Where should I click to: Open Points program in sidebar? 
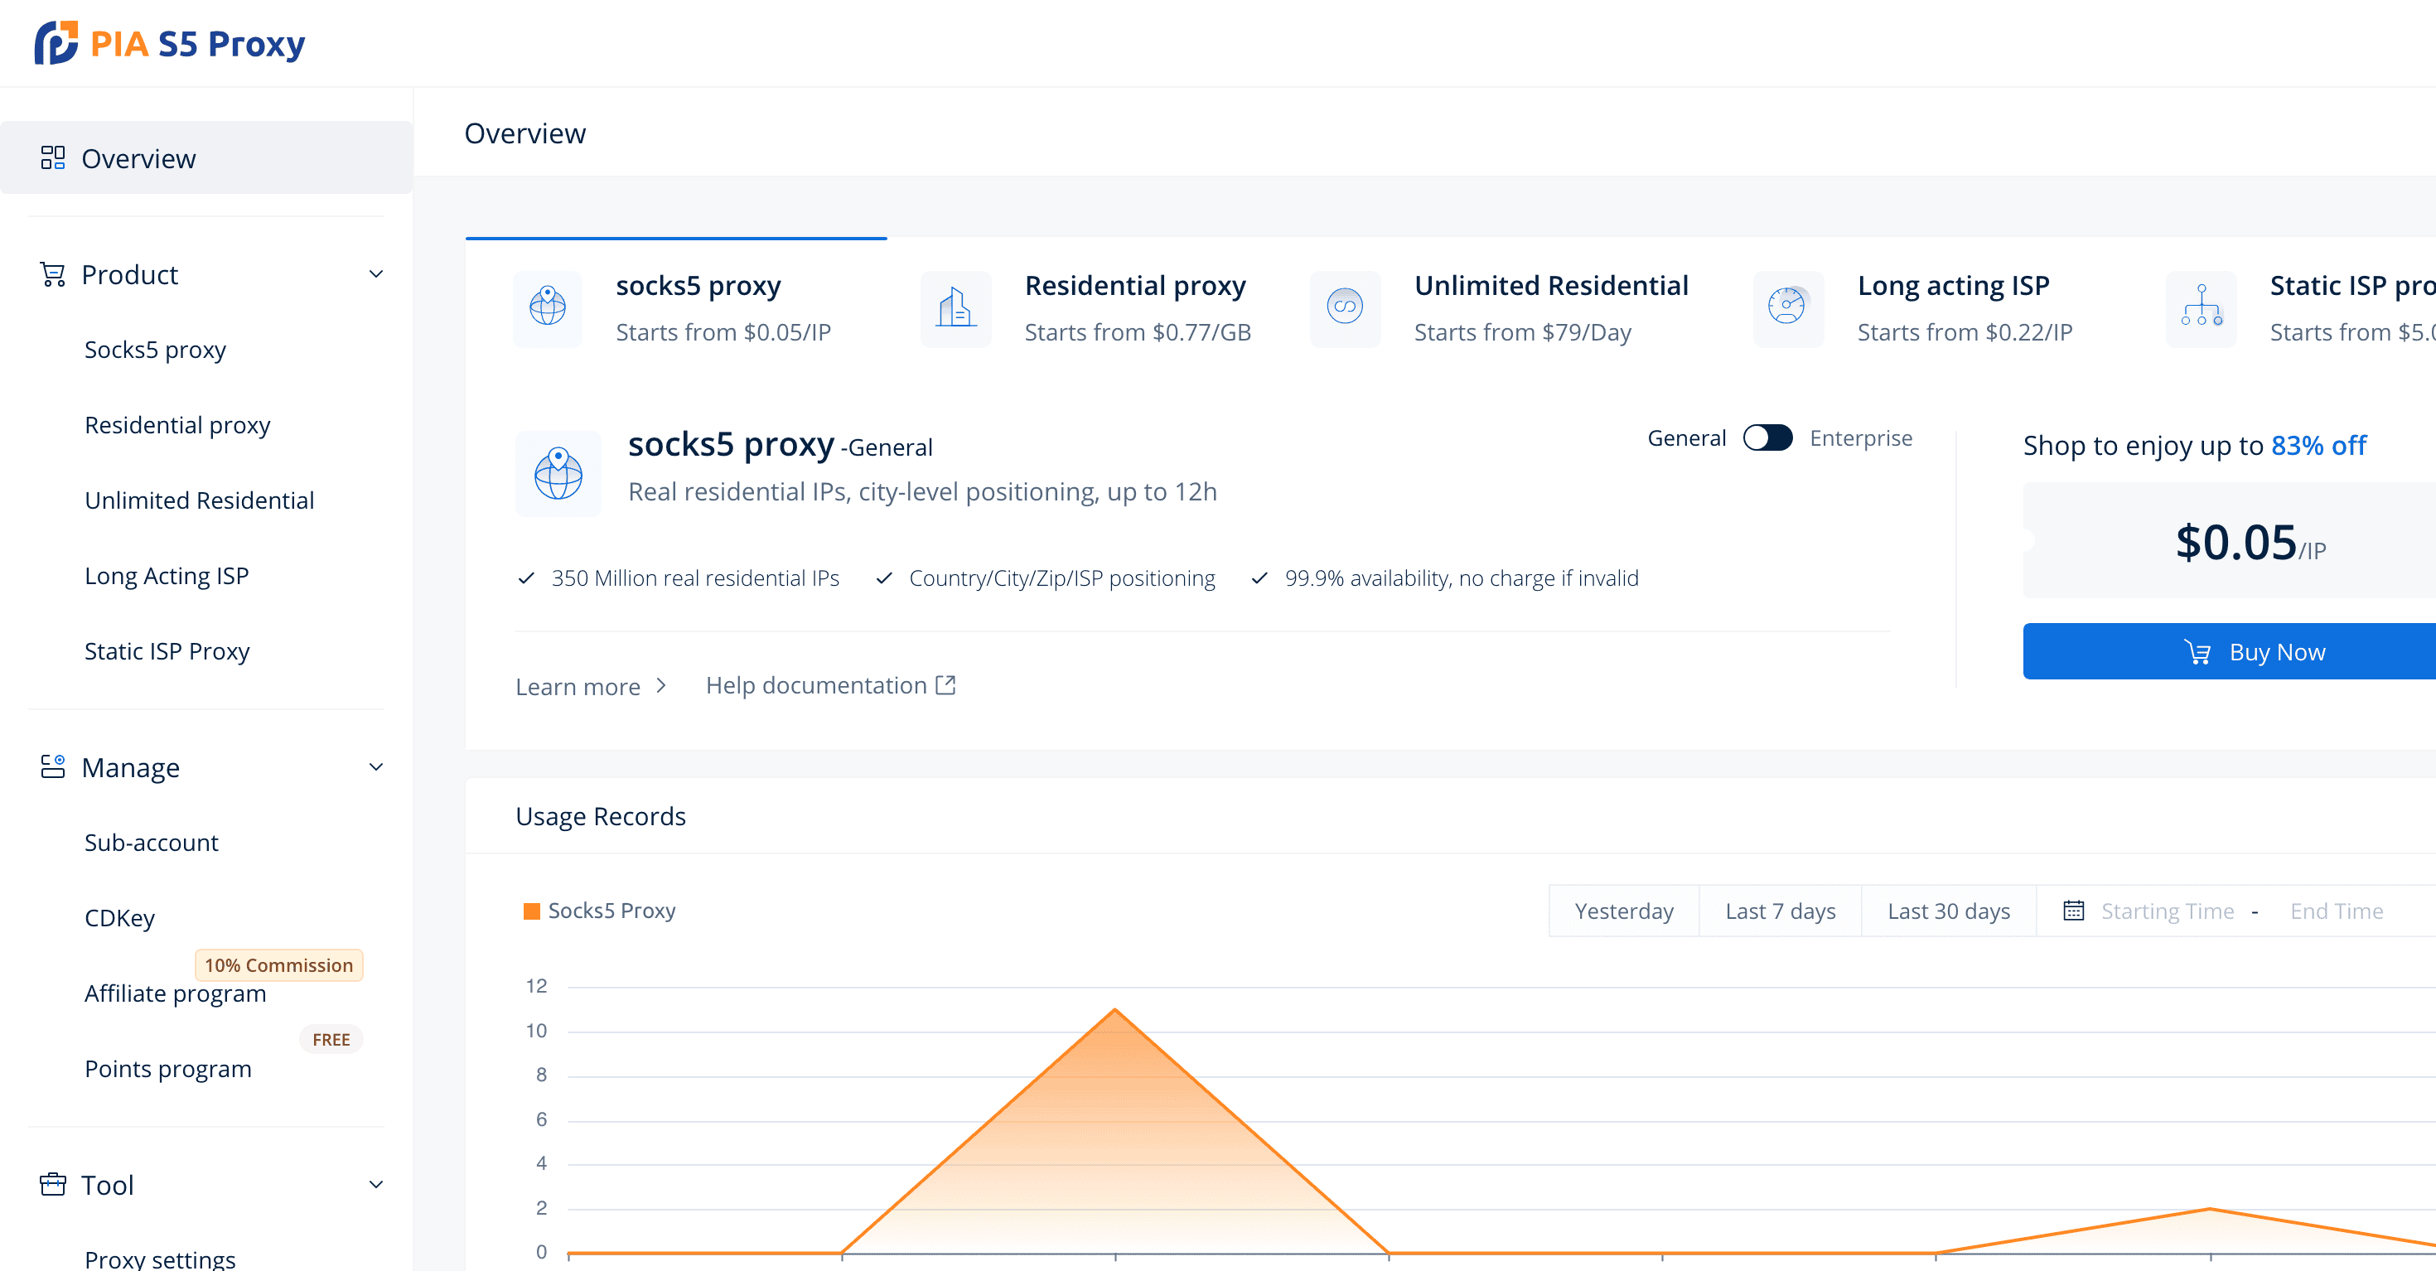(167, 1069)
